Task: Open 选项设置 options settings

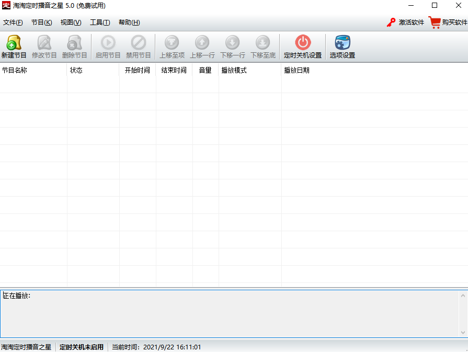Action: tap(343, 46)
